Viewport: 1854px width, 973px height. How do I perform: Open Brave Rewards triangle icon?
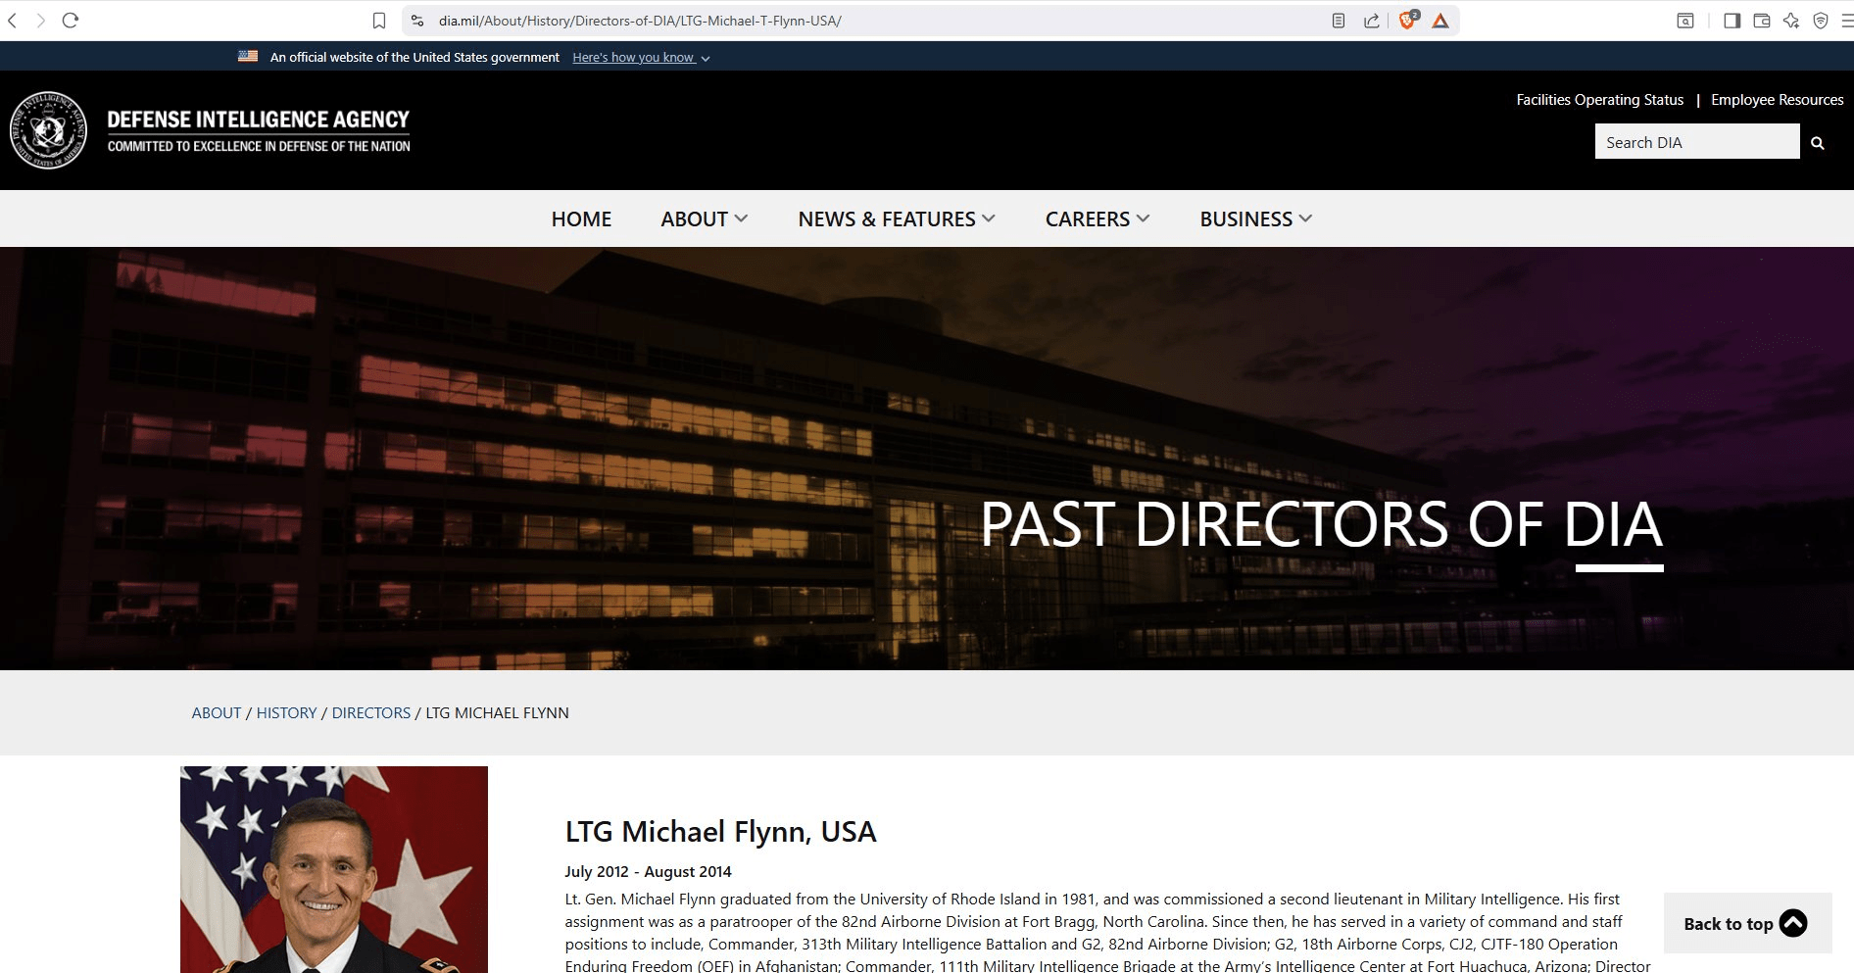click(x=1440, y=21)
